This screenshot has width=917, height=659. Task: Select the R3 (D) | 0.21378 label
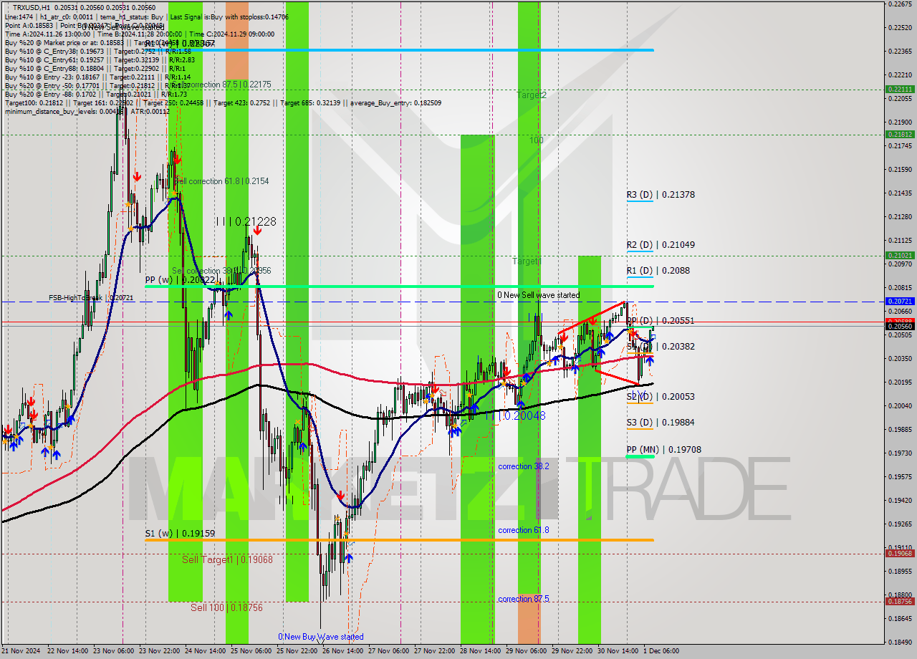661,194
